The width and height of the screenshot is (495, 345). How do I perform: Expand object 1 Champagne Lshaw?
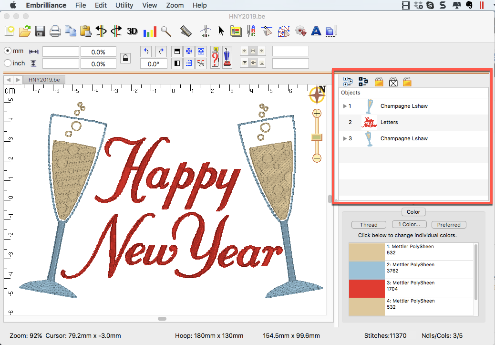[x=345, y=106]
